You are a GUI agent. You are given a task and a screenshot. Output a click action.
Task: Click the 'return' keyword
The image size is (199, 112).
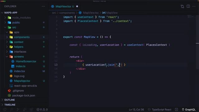[x=74, y=57]
